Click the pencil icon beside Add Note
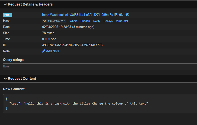 (44, 51)
